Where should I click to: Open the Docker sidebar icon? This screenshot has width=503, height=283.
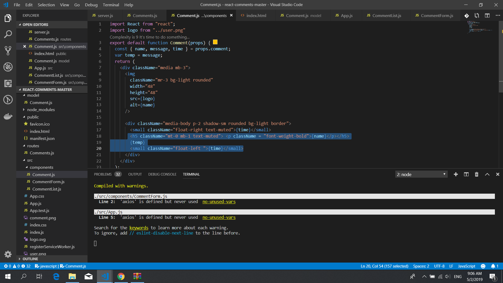click(8, 116)
